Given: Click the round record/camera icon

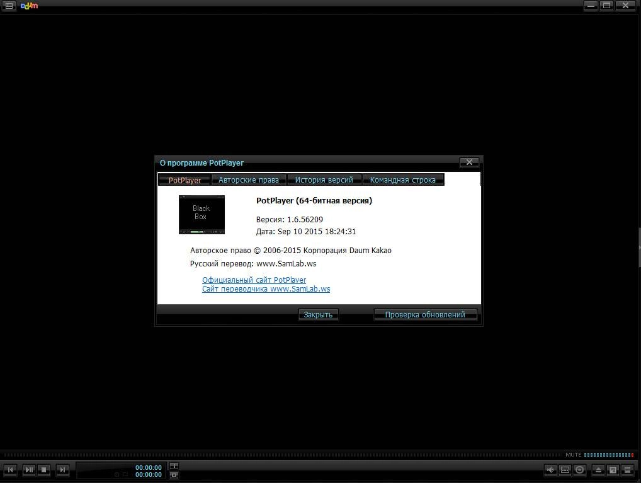Looking at the screenshot, I should pyautogui.click(x=579, y=470).
